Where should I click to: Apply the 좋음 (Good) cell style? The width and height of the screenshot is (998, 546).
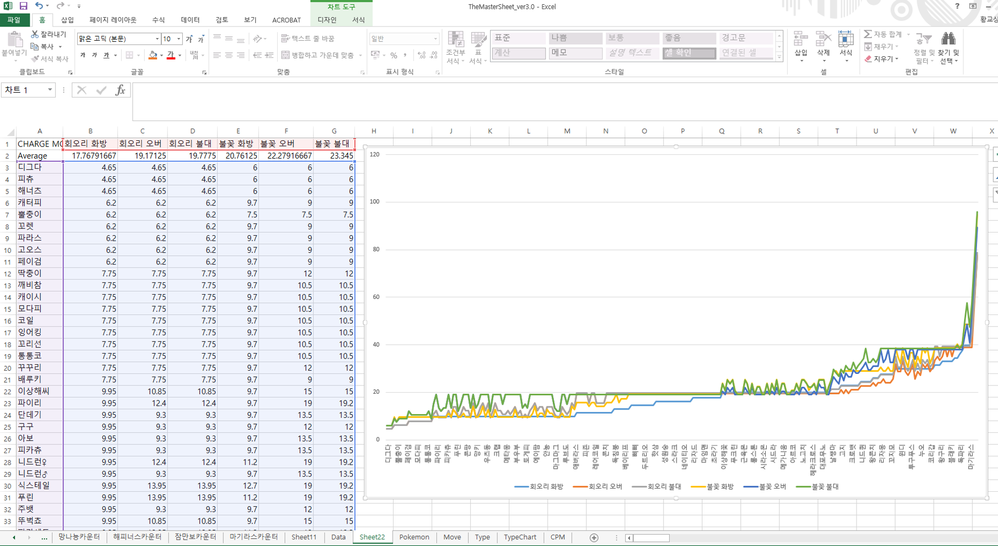[x=689, y=38]
